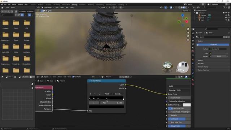Open ColorRamp Constant interpolation dropdown

click(119, 94)
